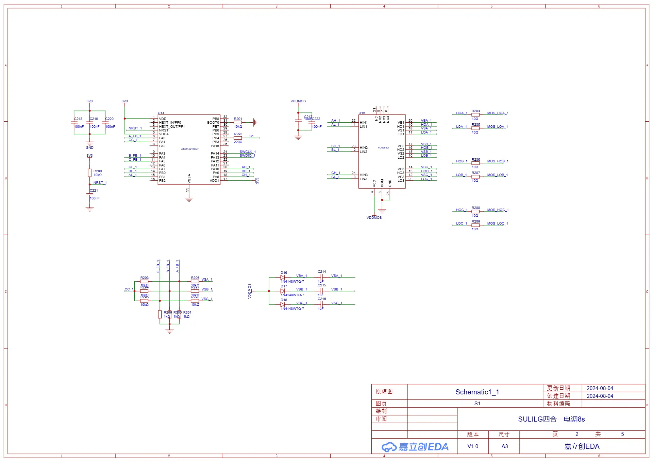The height and width of the screenshot is (462, 653).
Task: Click A3 size cell in title block
Action: point(505,446)
